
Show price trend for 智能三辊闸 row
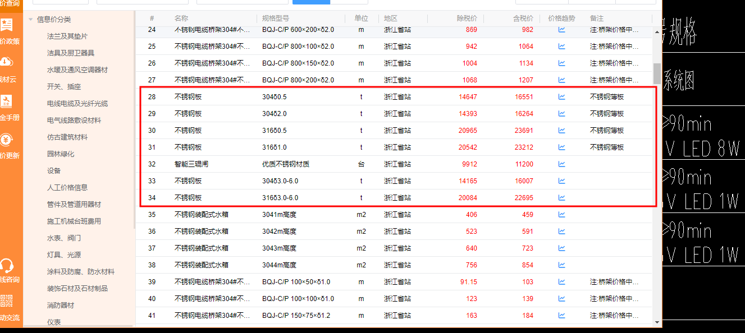click(561, 164)
